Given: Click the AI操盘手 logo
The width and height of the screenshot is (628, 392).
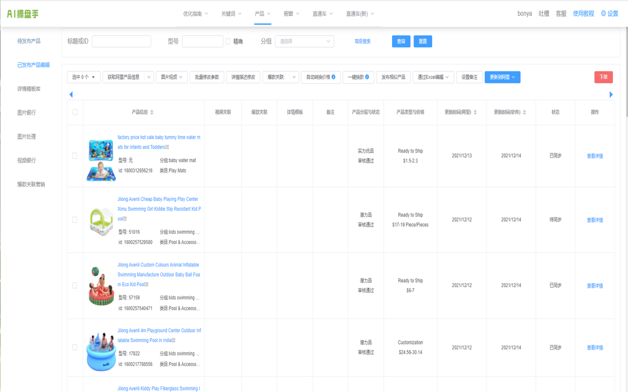Looking at the screenshot, I should (x=23, y=14).
